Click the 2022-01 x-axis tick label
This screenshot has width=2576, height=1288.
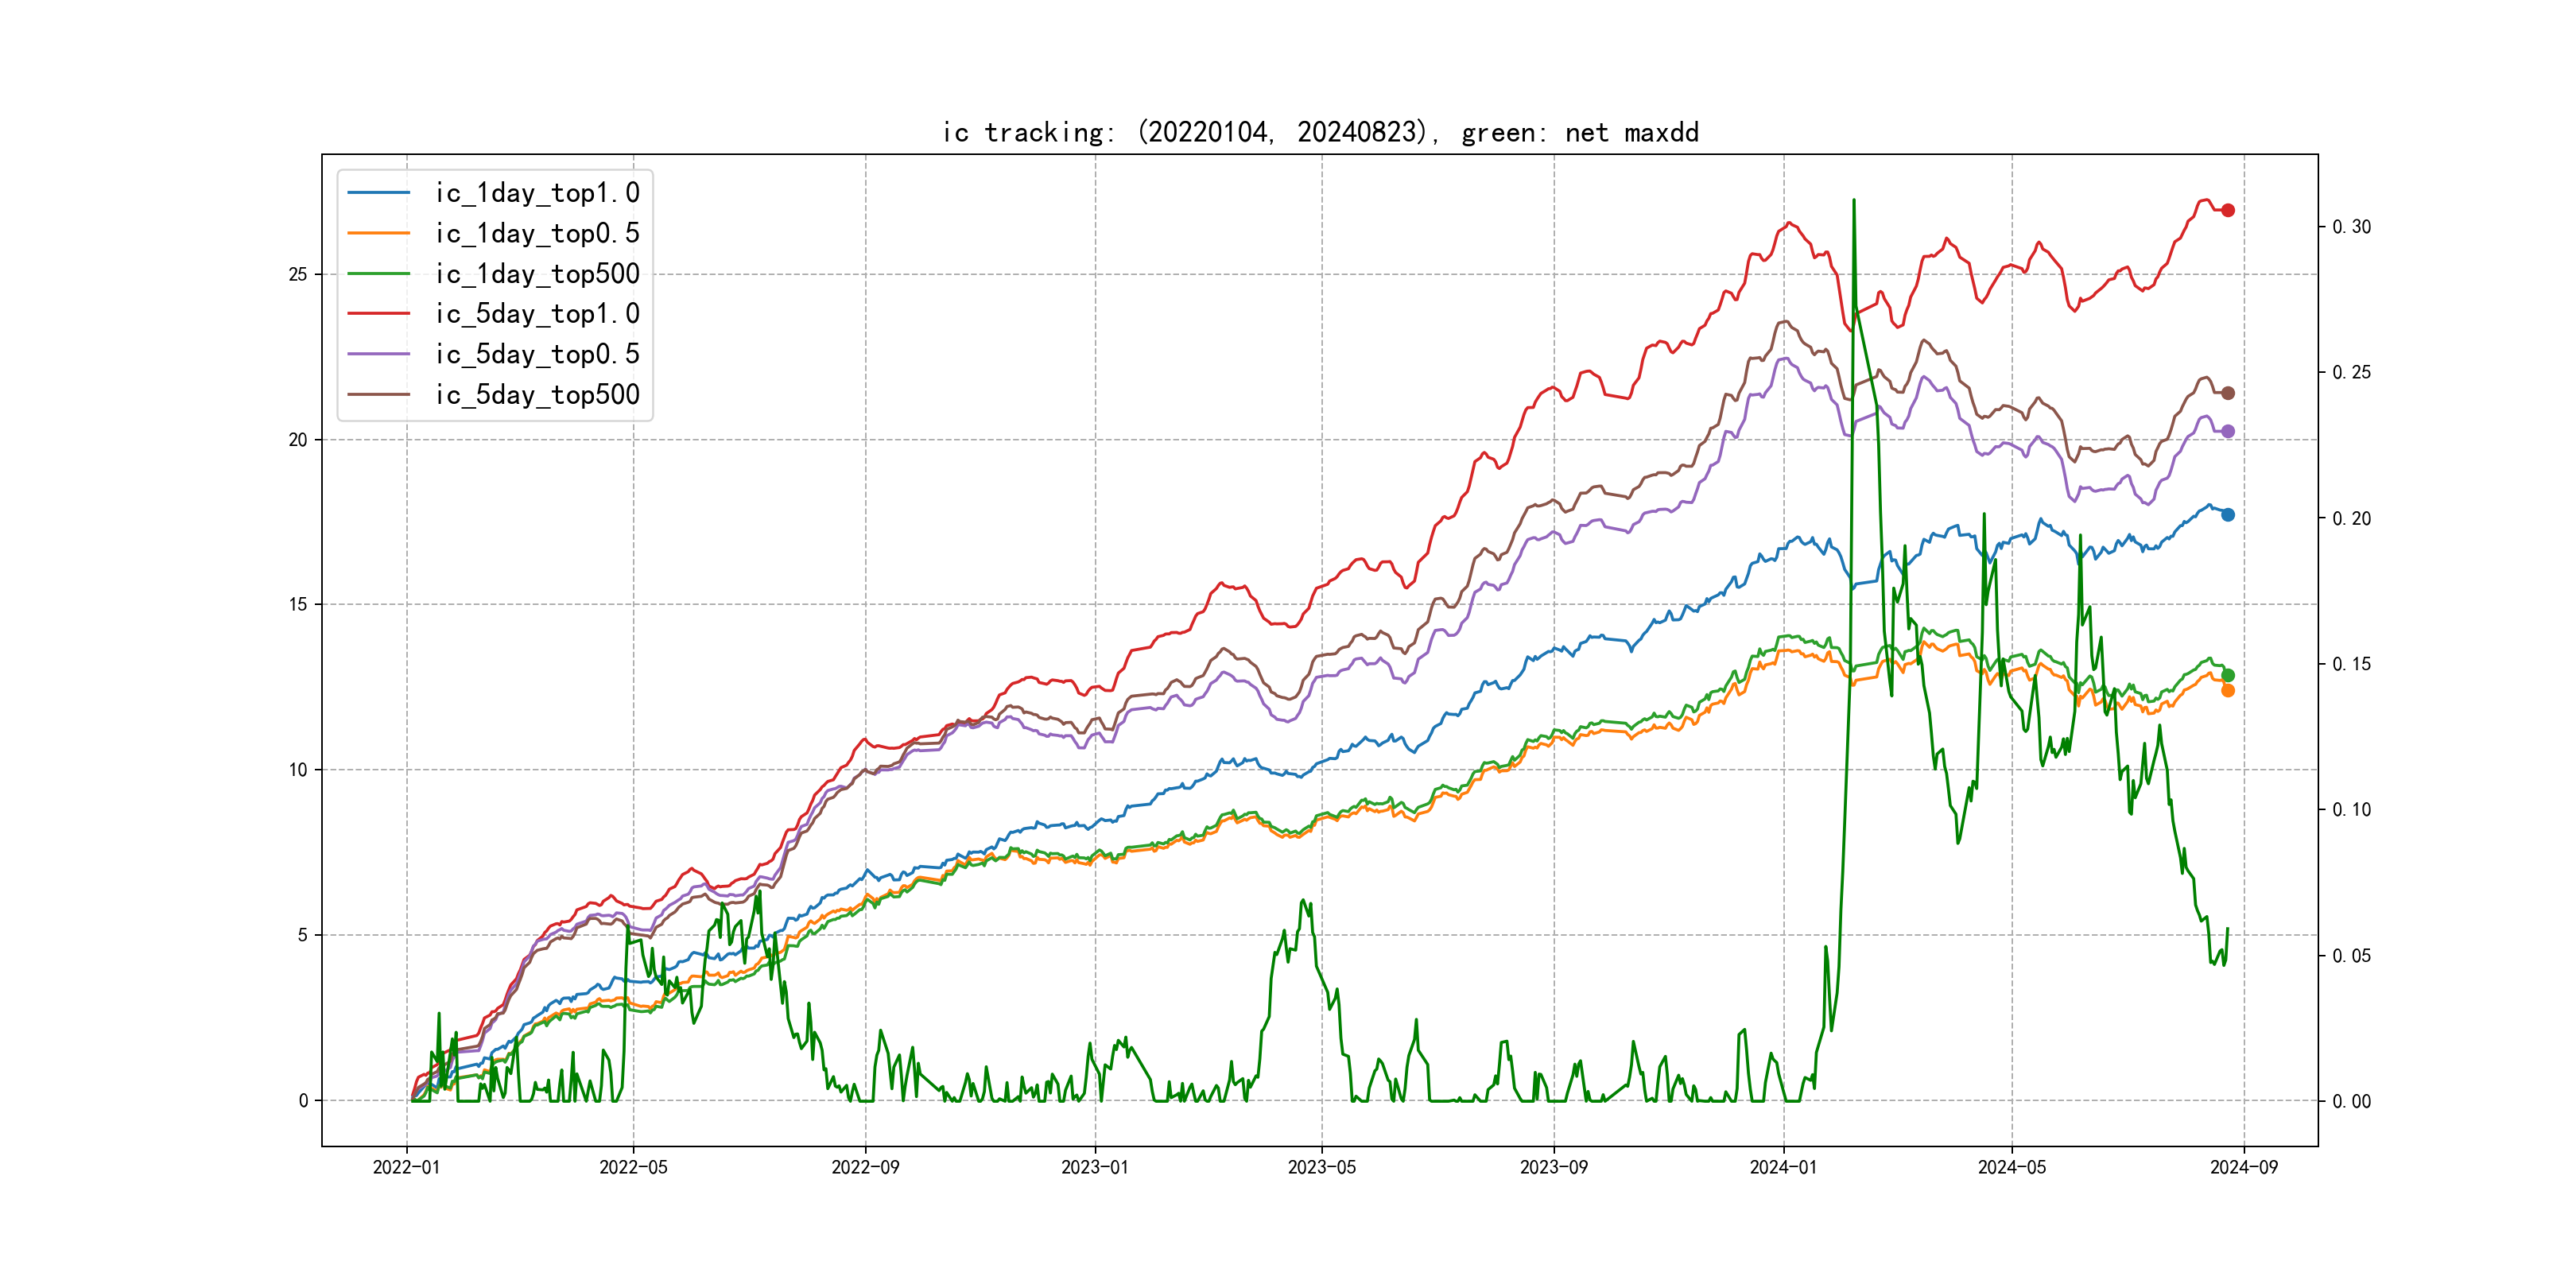pyautogui.click(x=406, y=1167)
